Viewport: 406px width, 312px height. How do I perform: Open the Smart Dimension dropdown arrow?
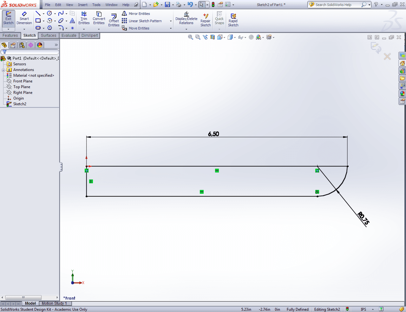24,29
